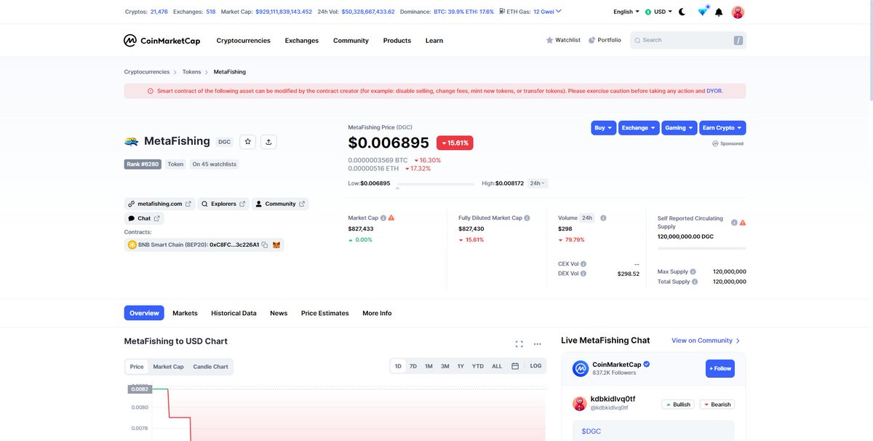Screen dimensions: 873x441
Task: Click the Circulating Supply warning triangle
Action: tap(743, 223)
